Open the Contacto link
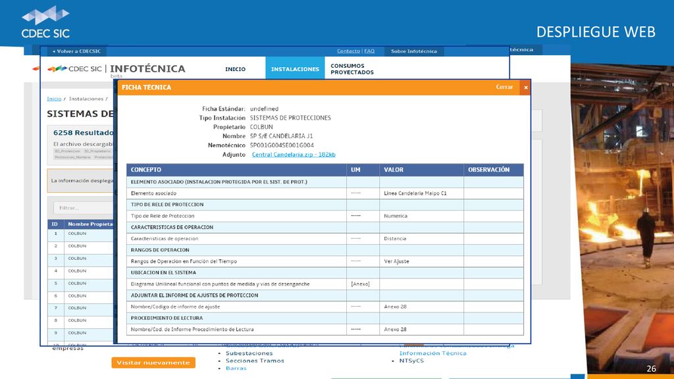The image size is (674, 379). (x=348, y=51)
